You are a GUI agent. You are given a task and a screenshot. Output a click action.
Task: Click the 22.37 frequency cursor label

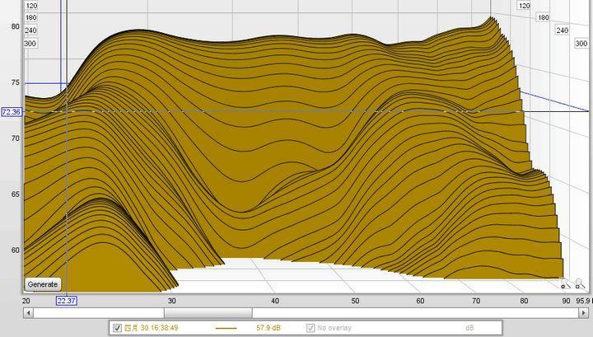tap(67, 301)
